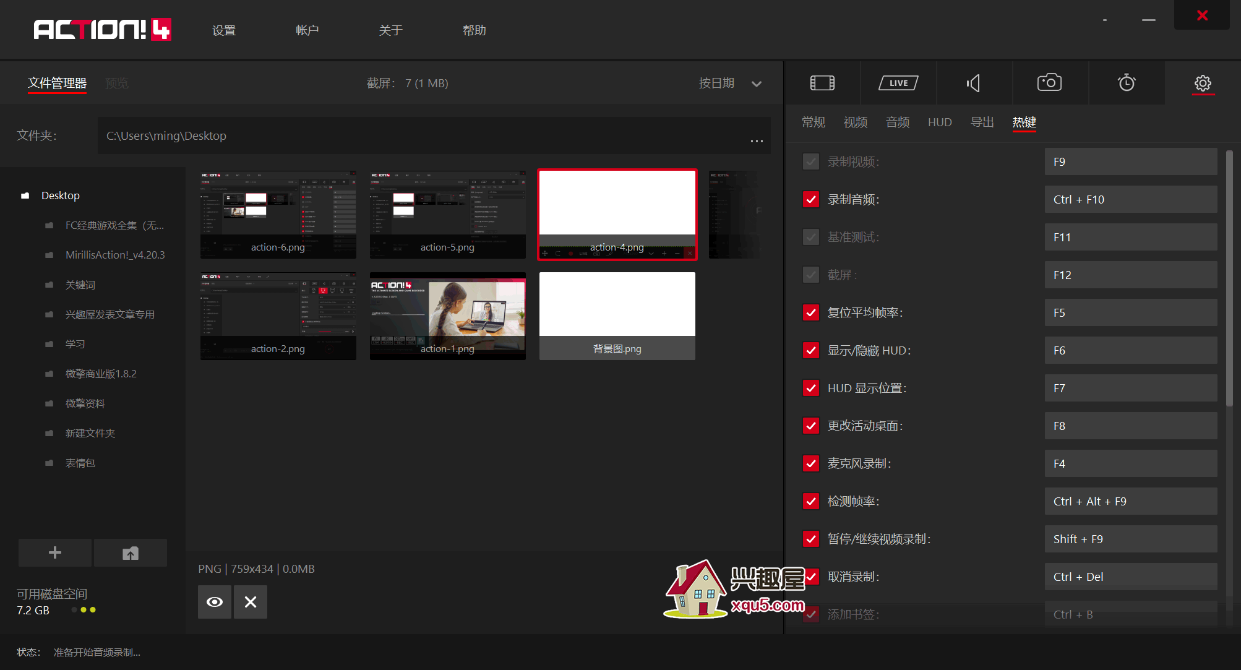Select the action-4.png thumbnail
Viewport: 1241px width, 670px height.
(617, 215)
